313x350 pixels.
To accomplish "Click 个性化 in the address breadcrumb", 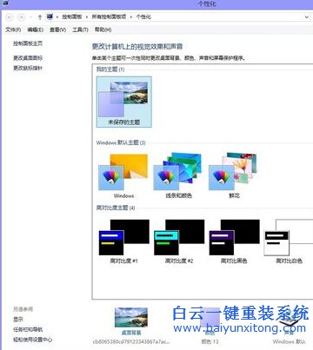I will [143, 17].
